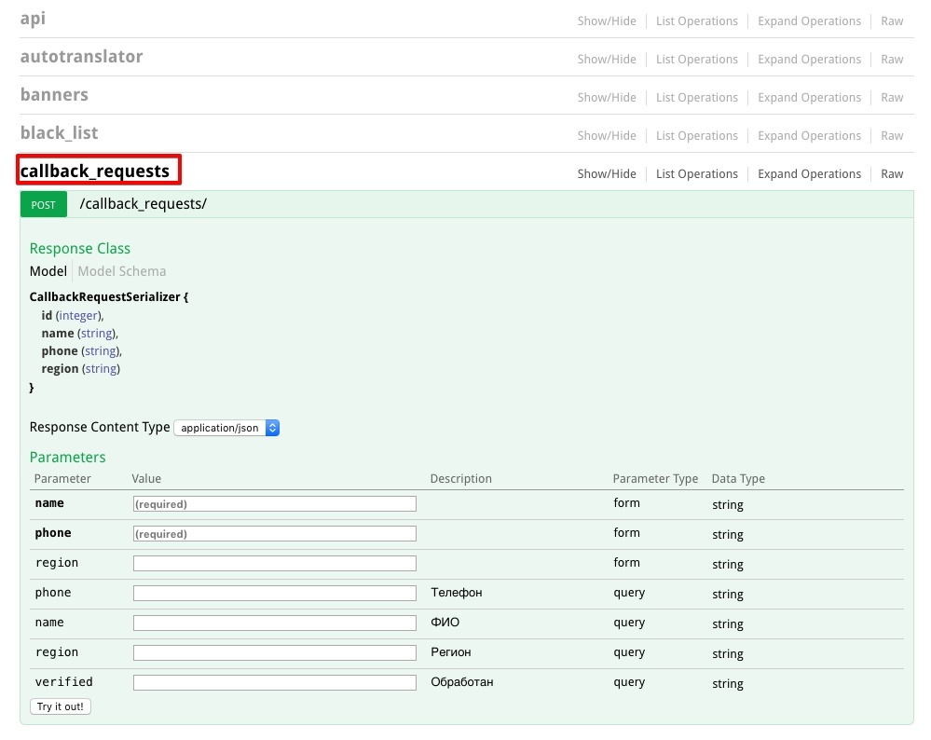931x740 pixels.
Task: Select the Model tab in Response Class
Action: pos(48,271)
